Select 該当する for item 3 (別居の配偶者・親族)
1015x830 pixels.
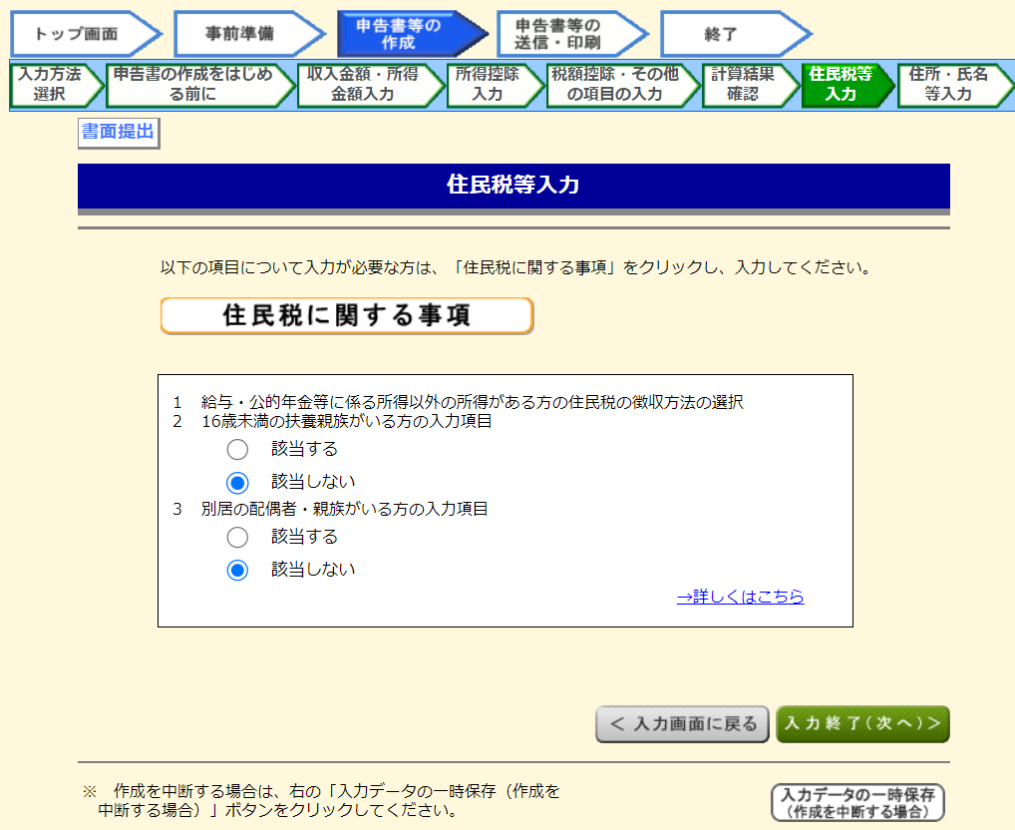(x=237, y=538)
